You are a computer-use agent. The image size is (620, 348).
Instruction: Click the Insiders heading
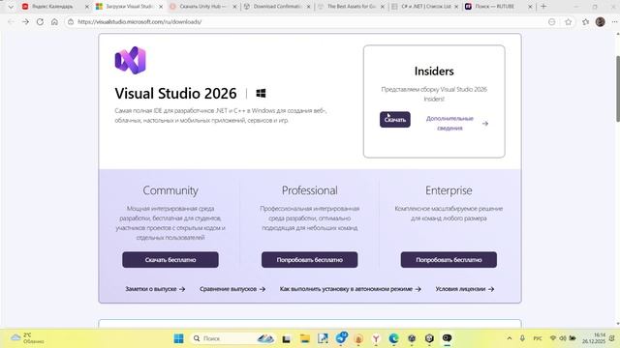point(434,71)
